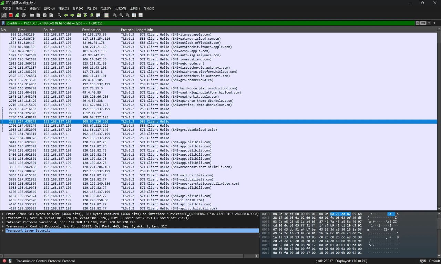Select packet 2678 with SNI=weatherkit.apple.com
This screenshot has width=441, height=264.
click(218, 97)
